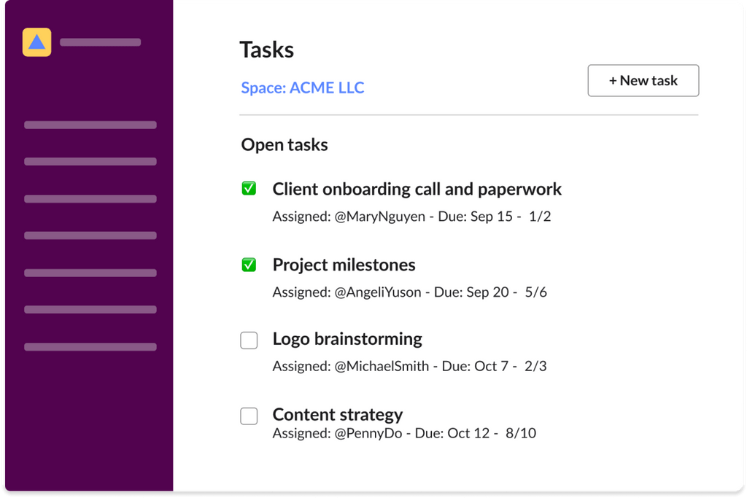Viewport: 747px width, 498px height.
Task: Click the + New task button
Action: [643, 81]
